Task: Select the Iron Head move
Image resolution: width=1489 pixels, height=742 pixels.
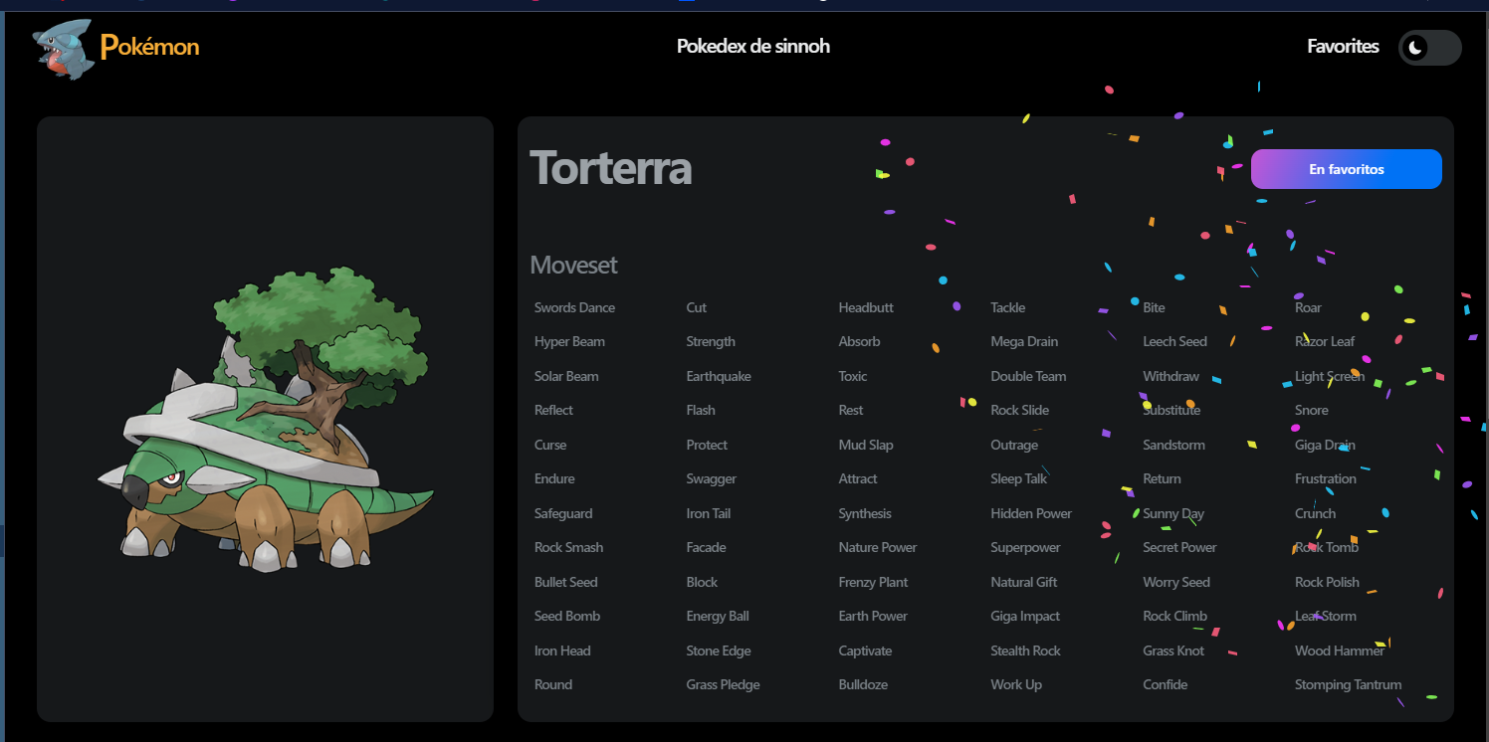Action: point(562,650)
